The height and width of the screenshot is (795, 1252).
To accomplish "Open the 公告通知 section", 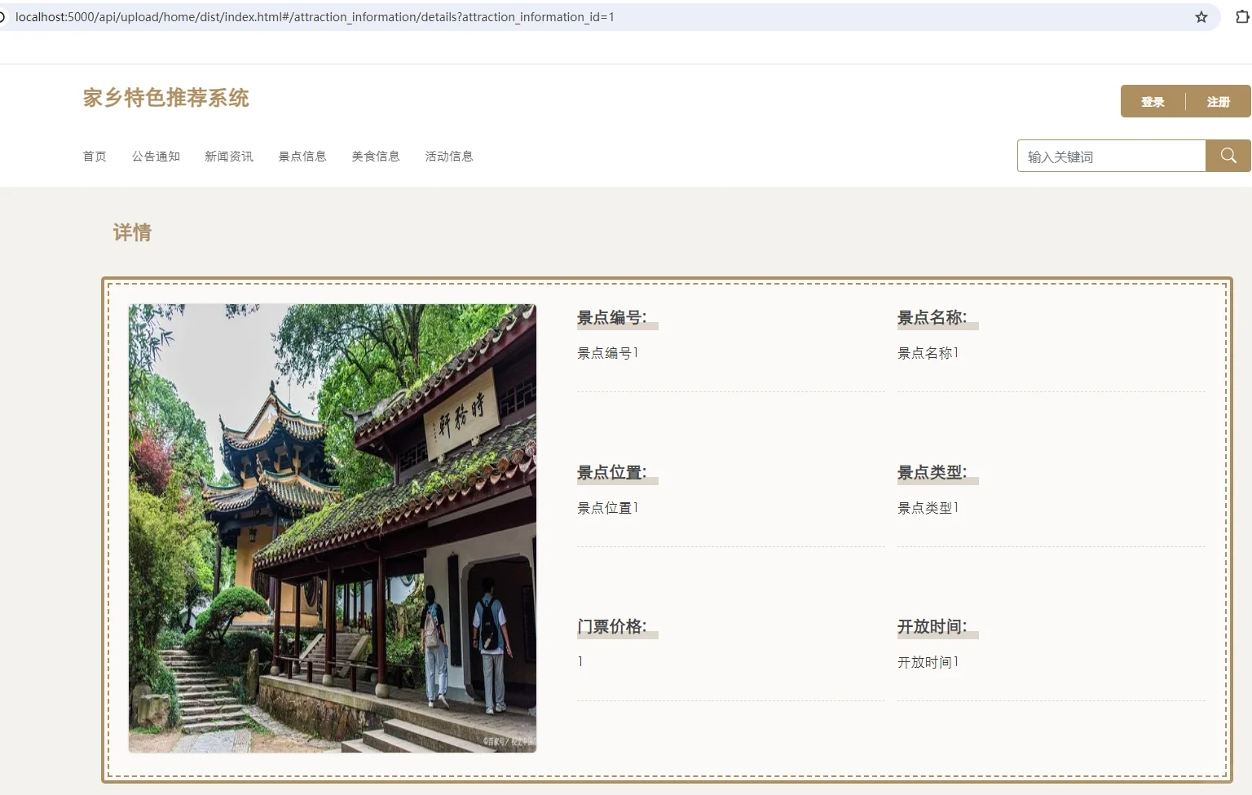I will click(156, 156).
